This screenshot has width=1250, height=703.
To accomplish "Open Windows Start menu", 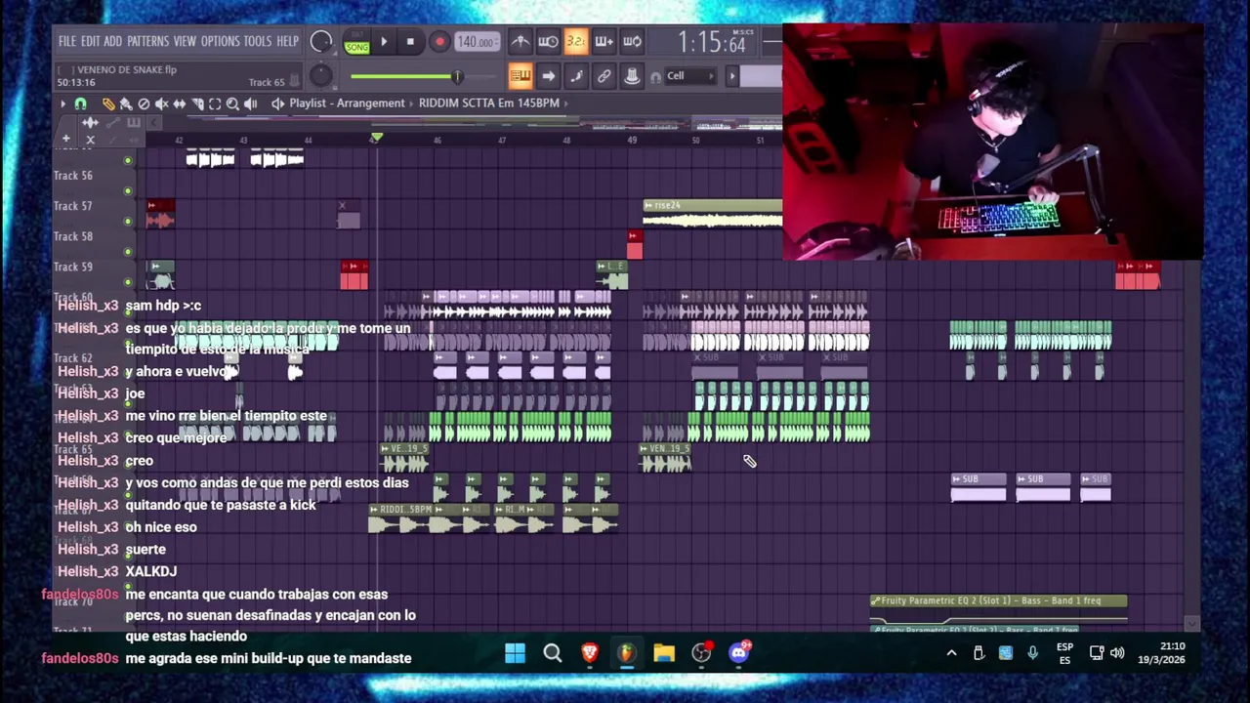I will pos(515,653).
